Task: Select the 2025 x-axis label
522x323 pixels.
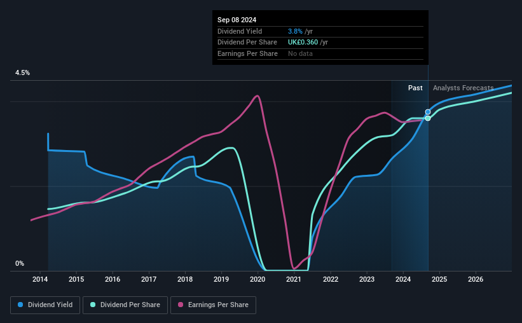Action: point(439,279)
